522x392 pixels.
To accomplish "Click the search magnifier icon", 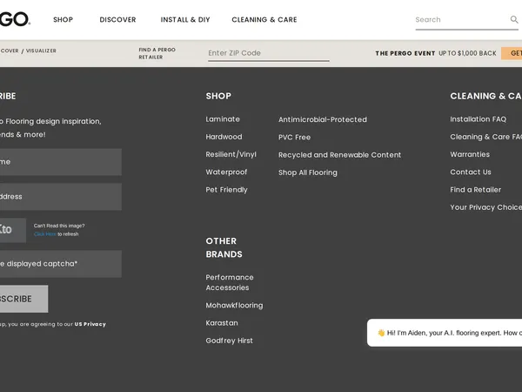I will [x=514, y=20].
